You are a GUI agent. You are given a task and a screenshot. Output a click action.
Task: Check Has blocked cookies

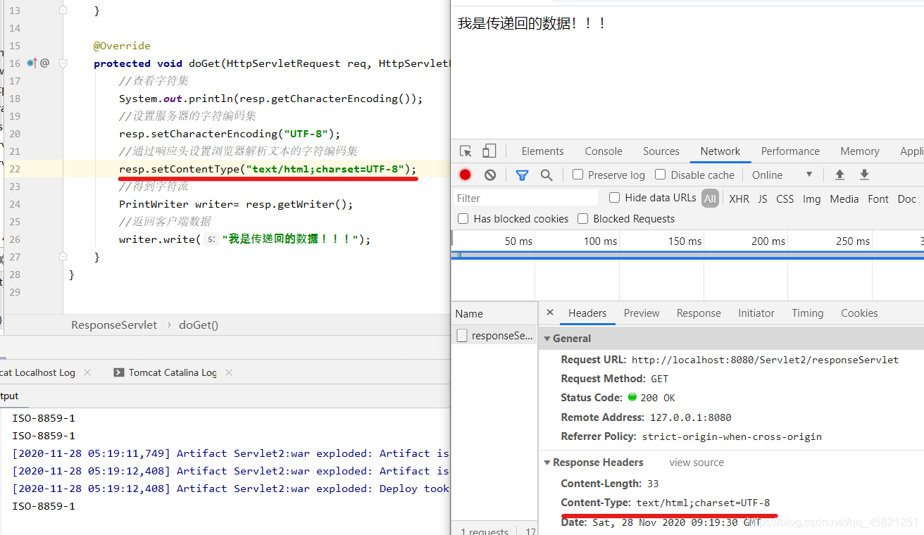click(463, 219)
